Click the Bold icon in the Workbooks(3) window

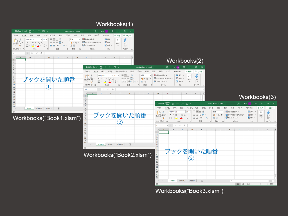(x=170, y=115)
